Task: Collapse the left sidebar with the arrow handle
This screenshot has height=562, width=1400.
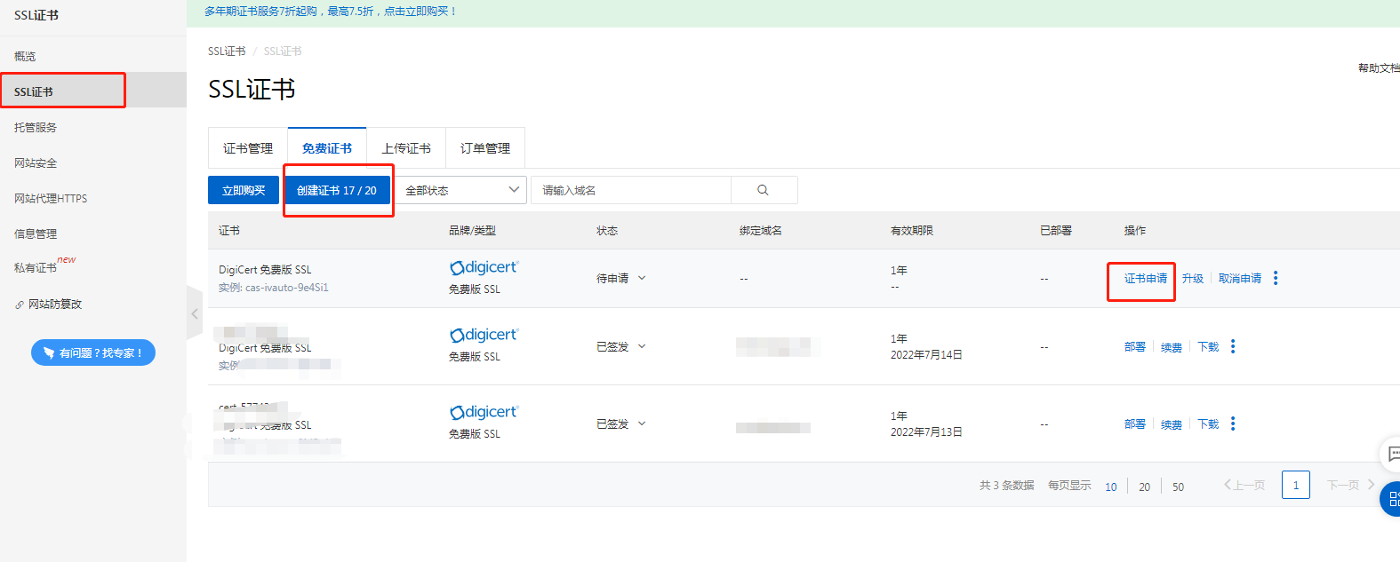Action: [x=195, y=313]
